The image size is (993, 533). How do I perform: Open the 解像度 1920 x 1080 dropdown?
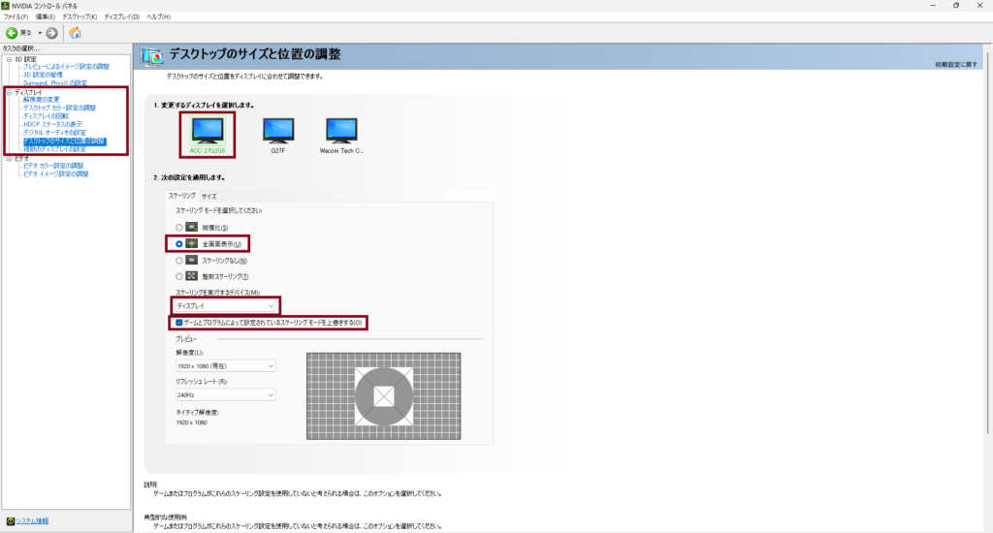225,366
